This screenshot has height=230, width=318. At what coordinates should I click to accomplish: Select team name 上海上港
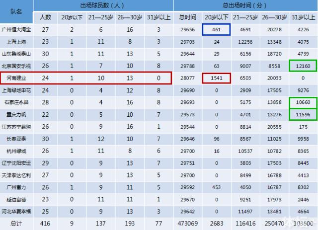[x=16, y=42]
